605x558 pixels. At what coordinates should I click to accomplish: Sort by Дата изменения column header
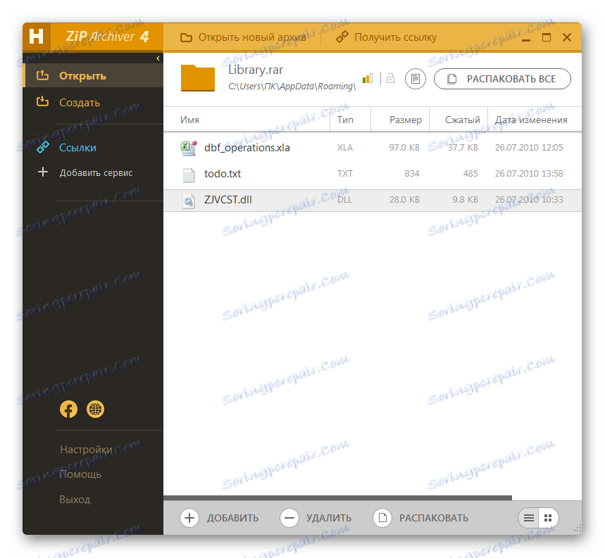click(x=535, y=120)
